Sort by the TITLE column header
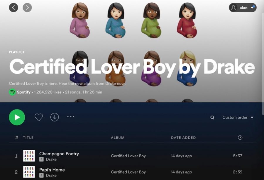The height and width of the screenshot is (180, 264). click(28, 138)
